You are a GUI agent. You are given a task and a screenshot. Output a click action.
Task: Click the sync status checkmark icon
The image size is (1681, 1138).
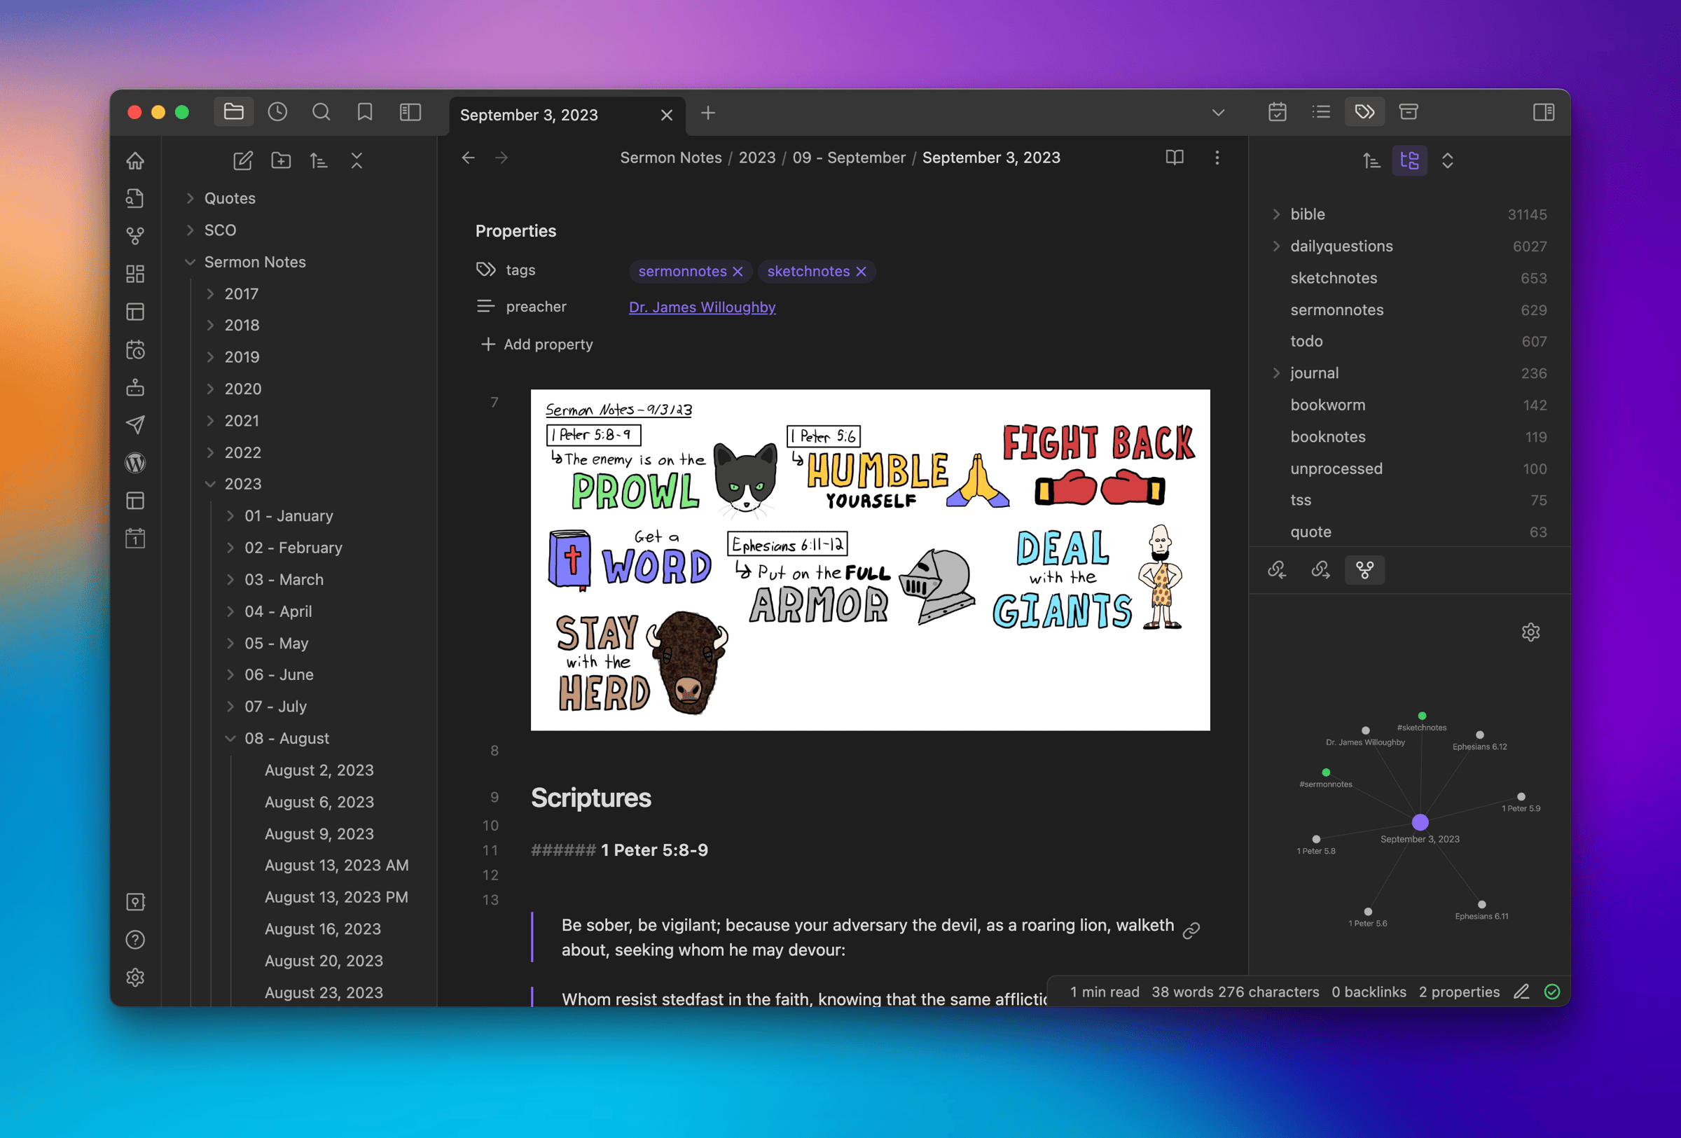[x=1552, y=992]
